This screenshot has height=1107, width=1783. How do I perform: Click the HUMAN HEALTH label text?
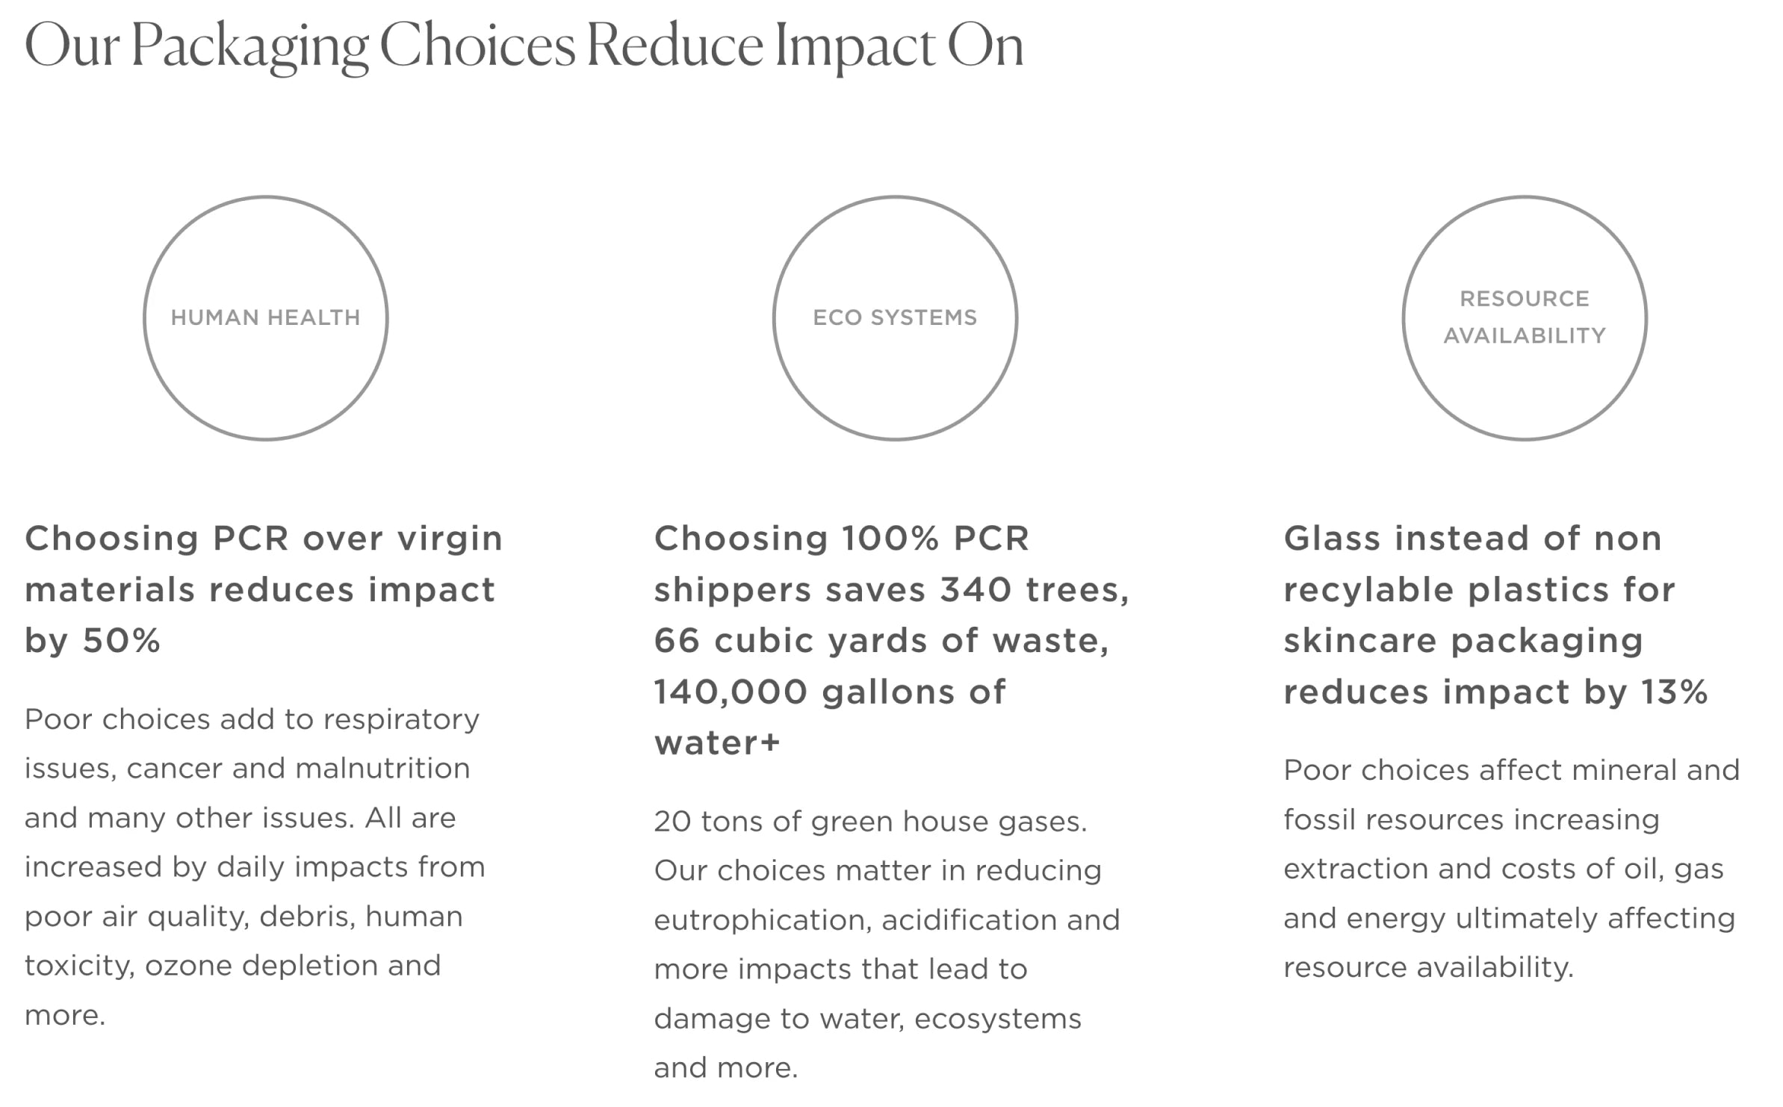click(x=265, y=317)
